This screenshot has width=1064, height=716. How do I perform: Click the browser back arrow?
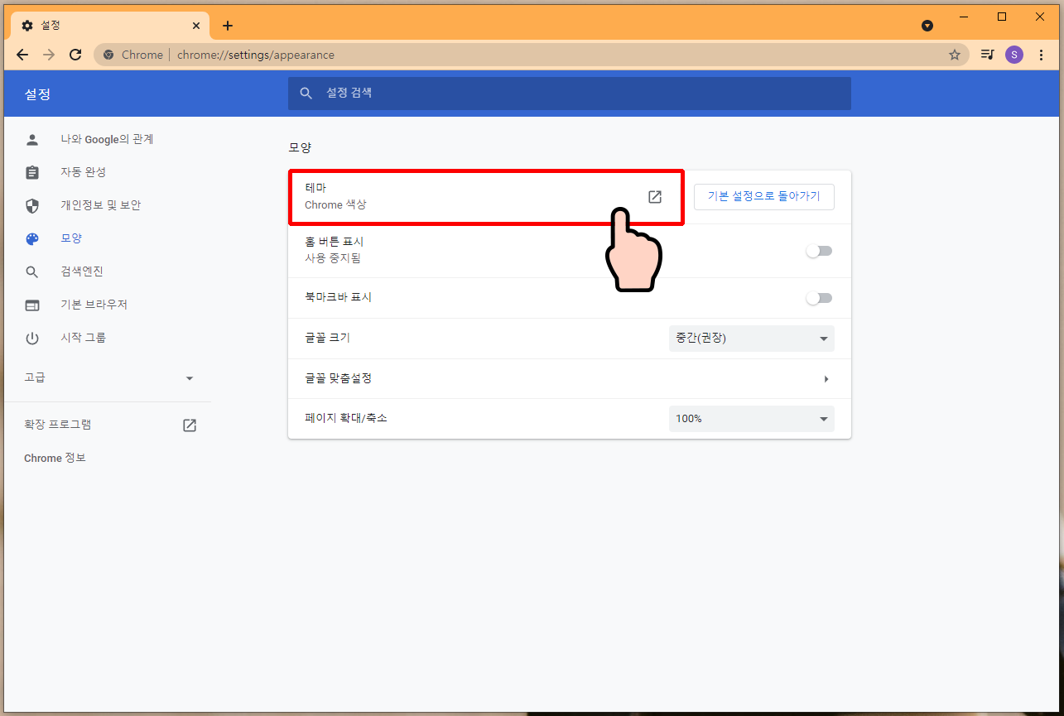tap(22, 55)
